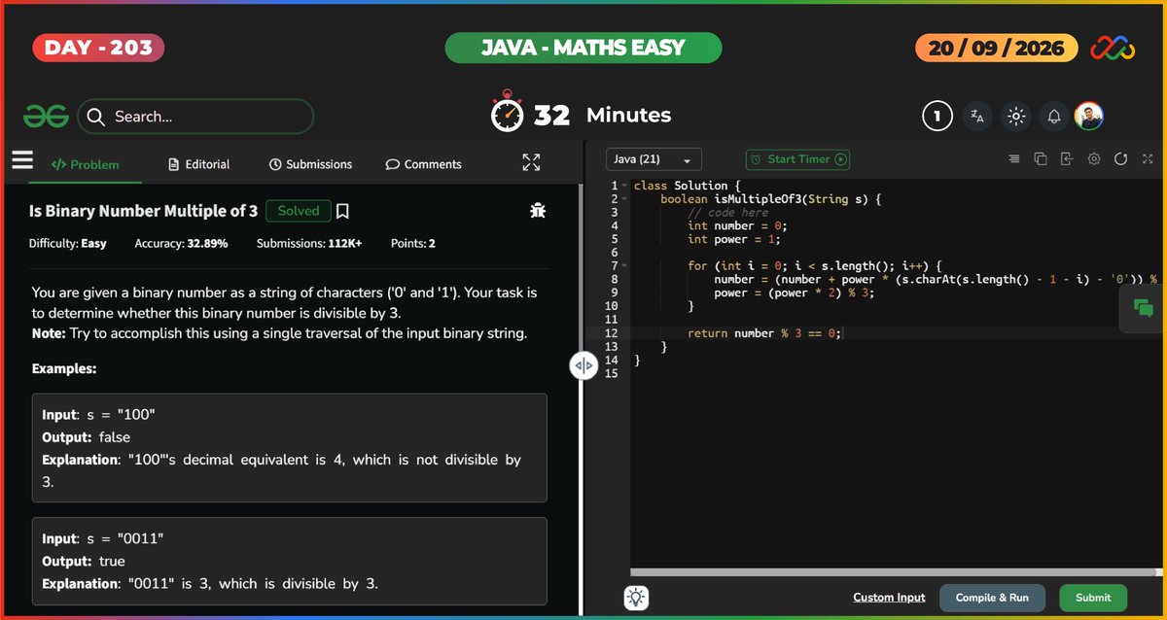Click the horizontal scrollbar of the code editor
1167x620 pixels.
[x=892, y=572]
